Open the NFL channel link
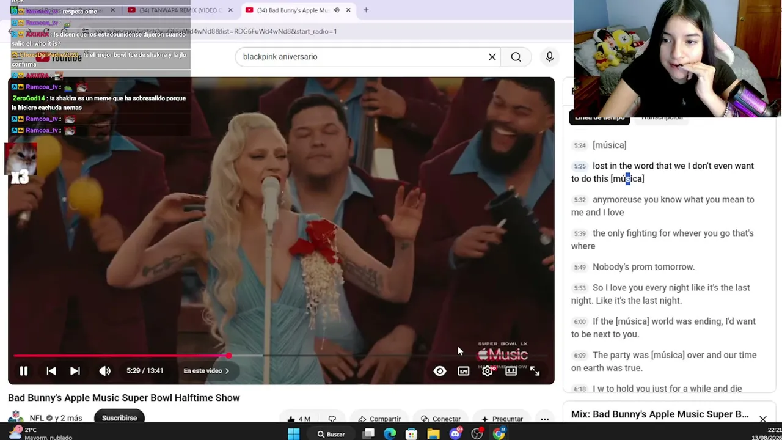 pos(36,419)
